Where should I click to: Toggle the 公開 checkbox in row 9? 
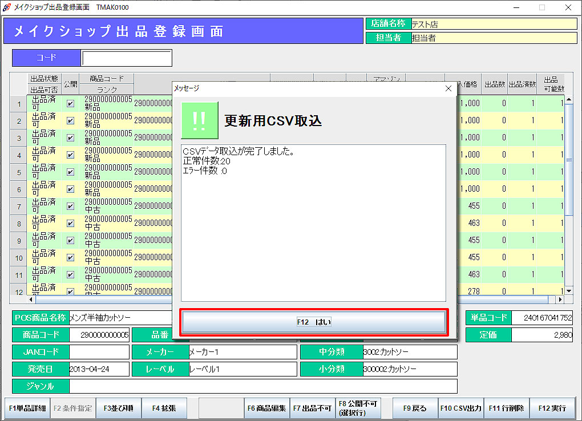click(x=70, y=240)
